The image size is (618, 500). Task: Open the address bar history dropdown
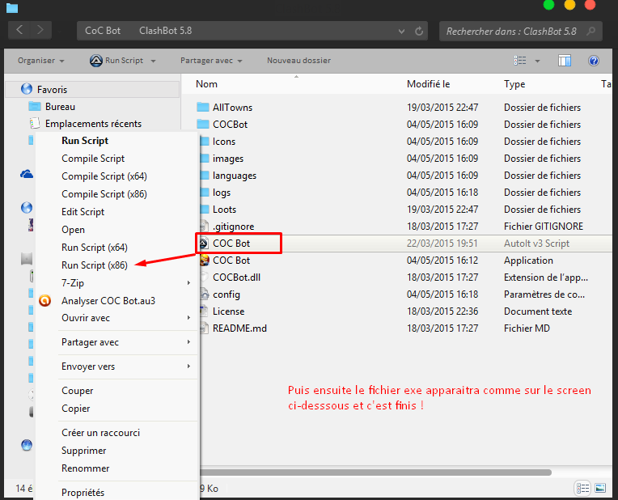[x=401, y=32]
